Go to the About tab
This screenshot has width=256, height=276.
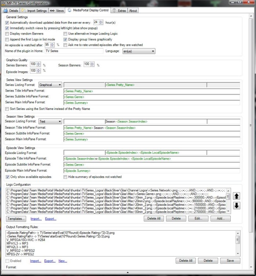coord(133,11)
